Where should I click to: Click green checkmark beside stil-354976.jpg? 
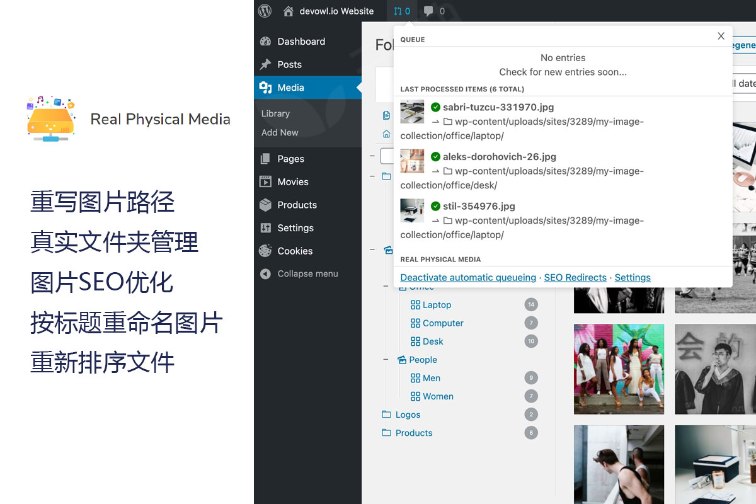[435, 206]
